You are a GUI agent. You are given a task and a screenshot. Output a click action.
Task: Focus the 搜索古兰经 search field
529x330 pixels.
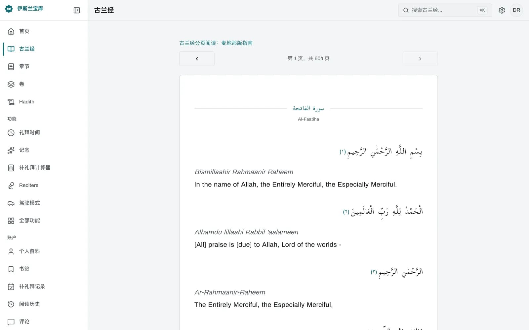(445, 10)
